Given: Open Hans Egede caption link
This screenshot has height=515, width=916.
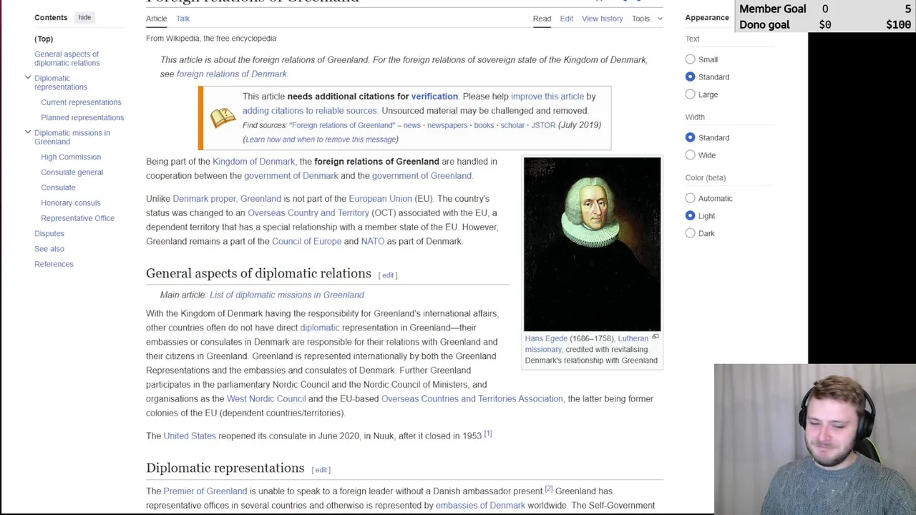Looking at the screenshot, I should [x=545, y=338].
